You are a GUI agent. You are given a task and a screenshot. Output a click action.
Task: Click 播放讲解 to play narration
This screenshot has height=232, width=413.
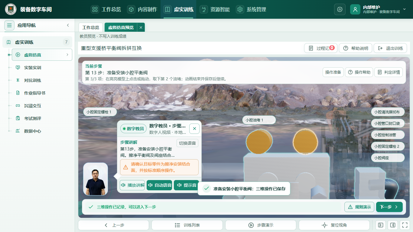(x=132, y=185)
